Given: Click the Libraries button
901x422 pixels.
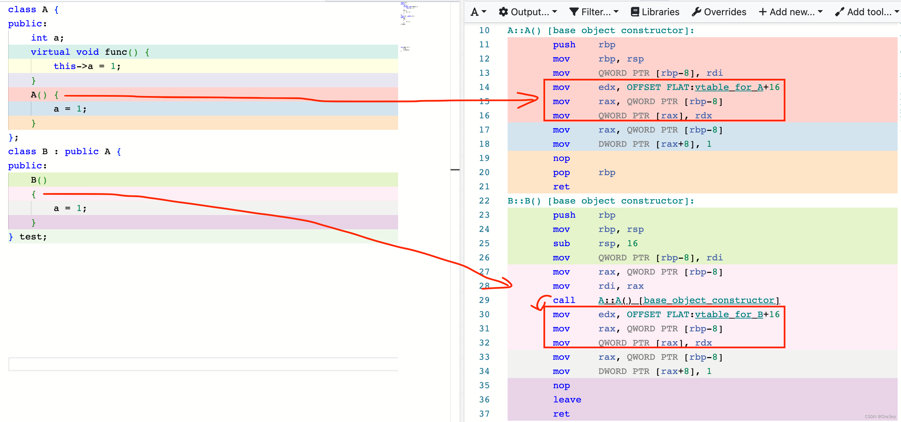Looking at the screenshot, I should click(x=655, y=12).
